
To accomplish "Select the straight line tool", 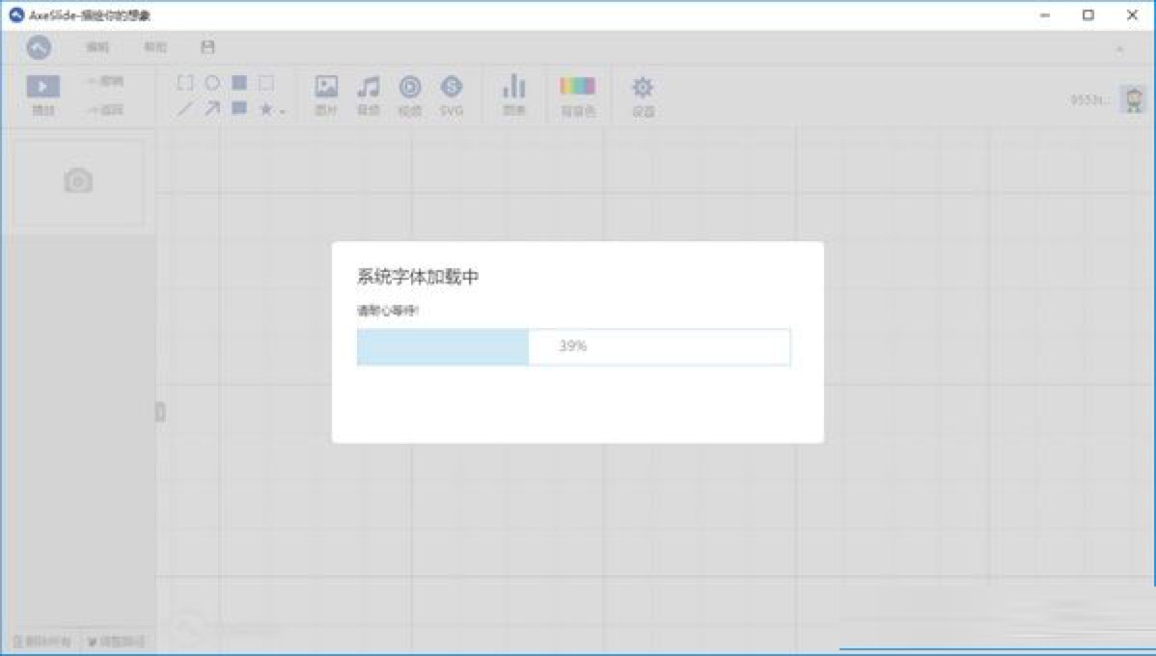I will [185, 110].
